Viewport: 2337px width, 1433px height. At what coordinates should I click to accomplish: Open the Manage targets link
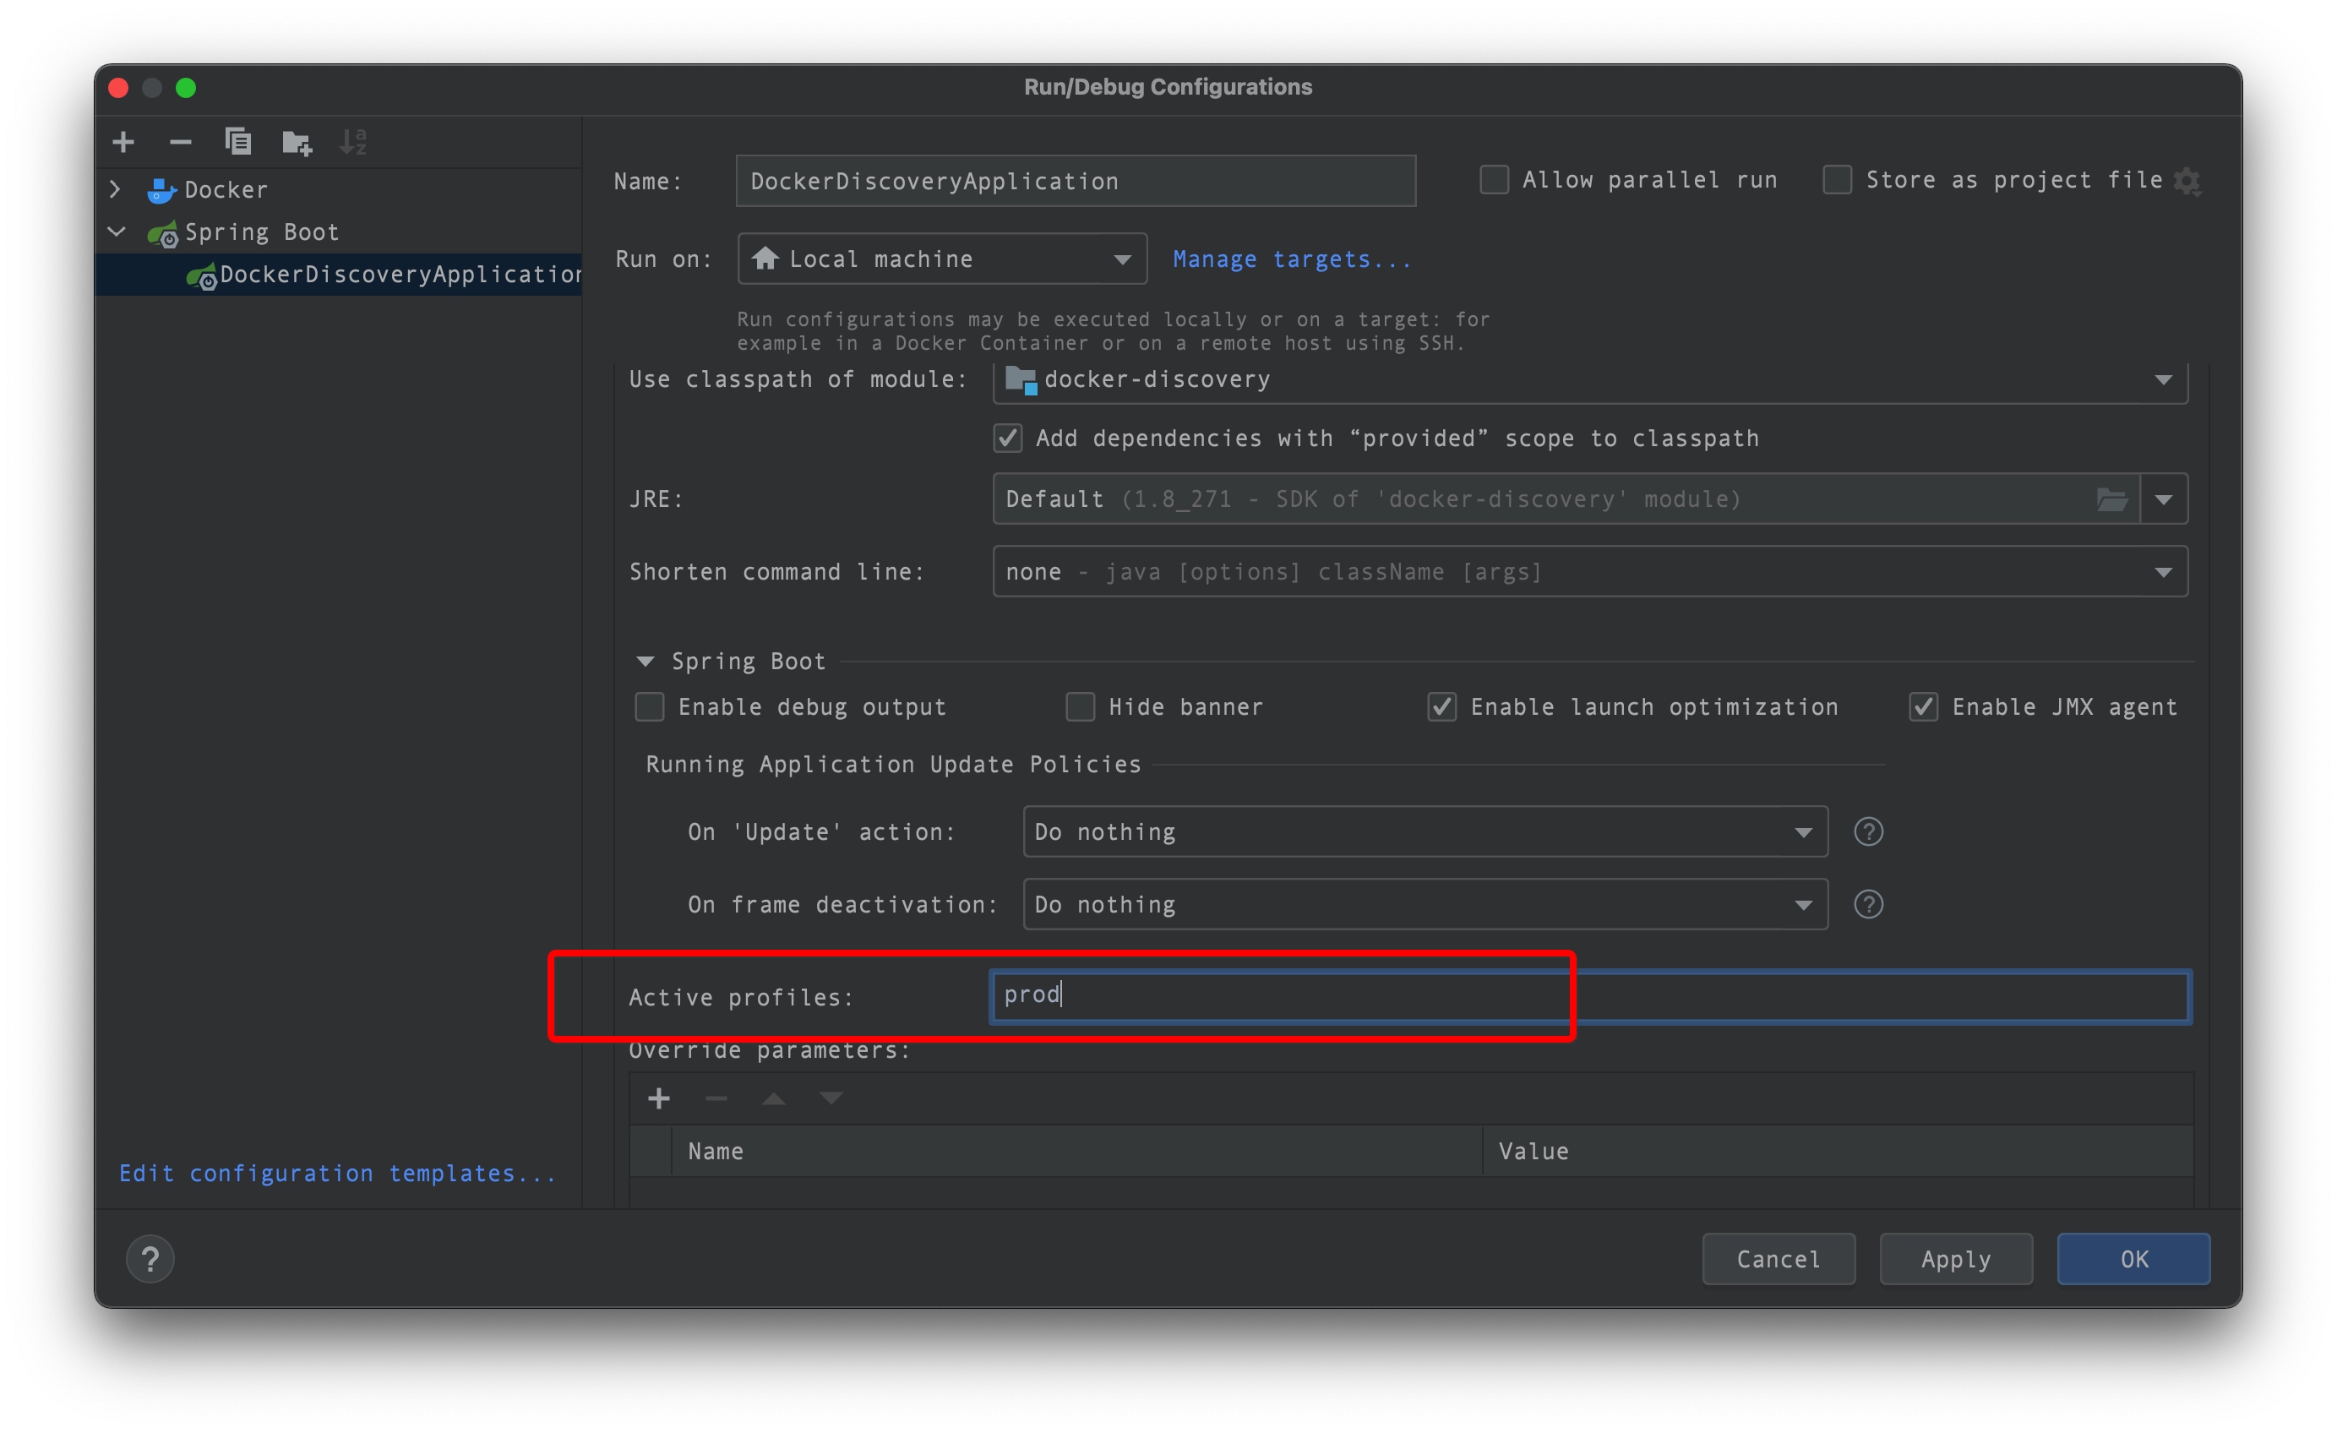[1291, 259]
